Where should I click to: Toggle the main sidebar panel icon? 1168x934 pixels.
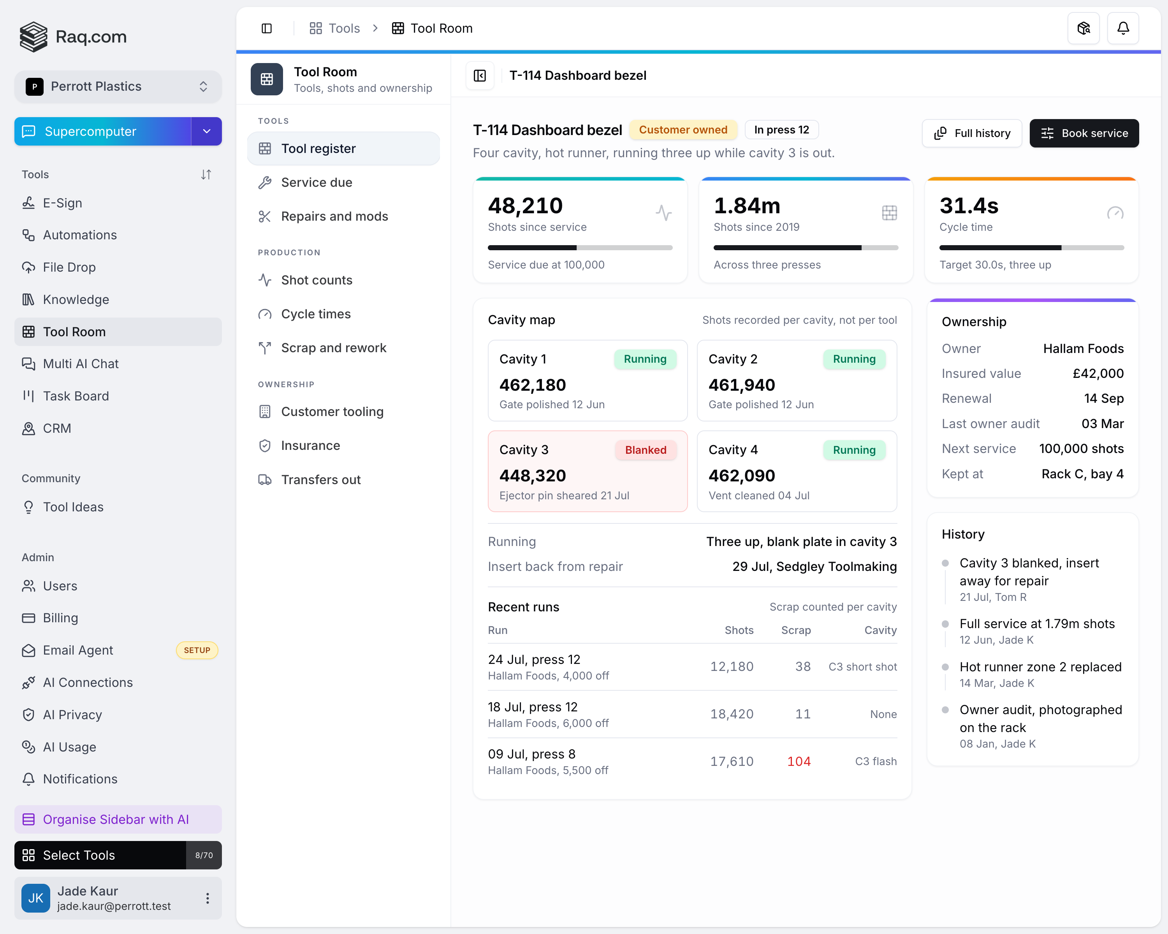click(267, 28)
